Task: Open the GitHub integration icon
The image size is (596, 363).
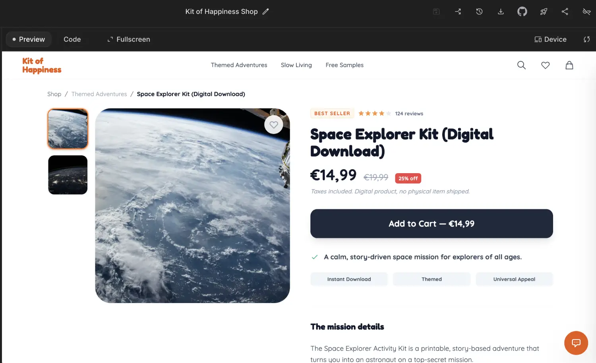Action: pyautogui.click(x=522, y=12)
